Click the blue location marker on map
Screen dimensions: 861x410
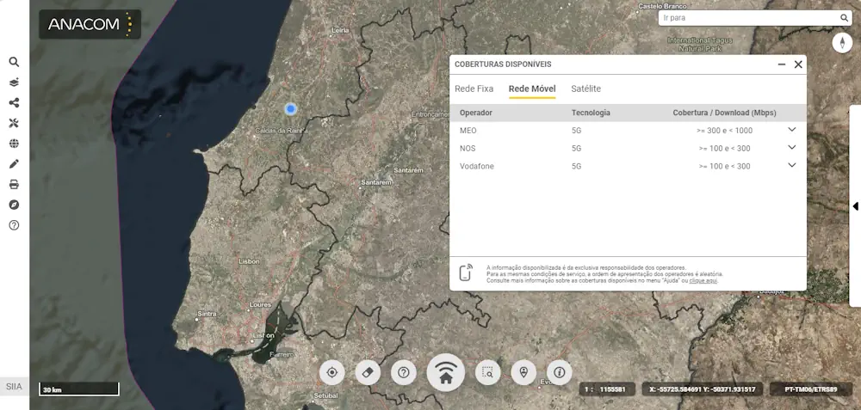(291, 109)
